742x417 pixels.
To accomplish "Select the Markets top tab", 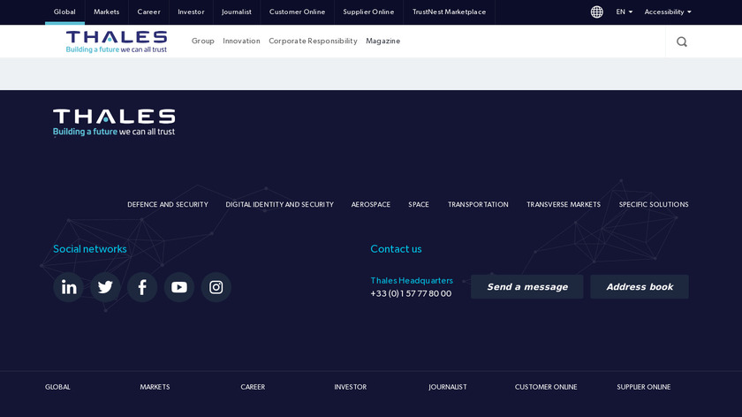I will 107,12.
